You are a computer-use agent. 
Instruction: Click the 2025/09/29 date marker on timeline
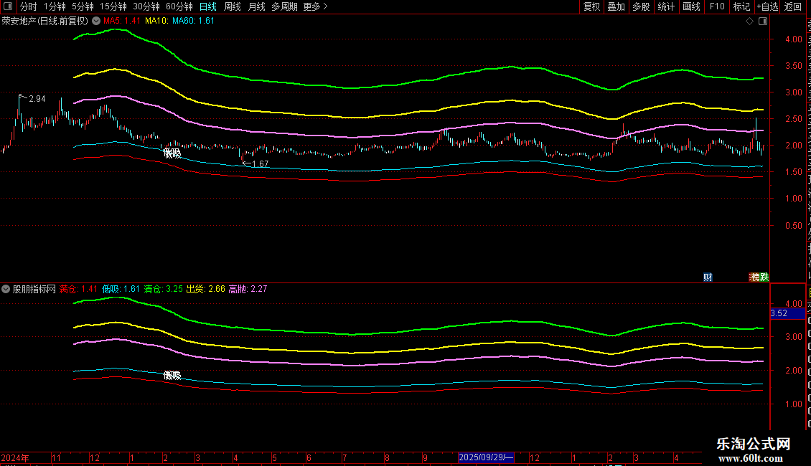pyautogui.click(x=486, y=457)
